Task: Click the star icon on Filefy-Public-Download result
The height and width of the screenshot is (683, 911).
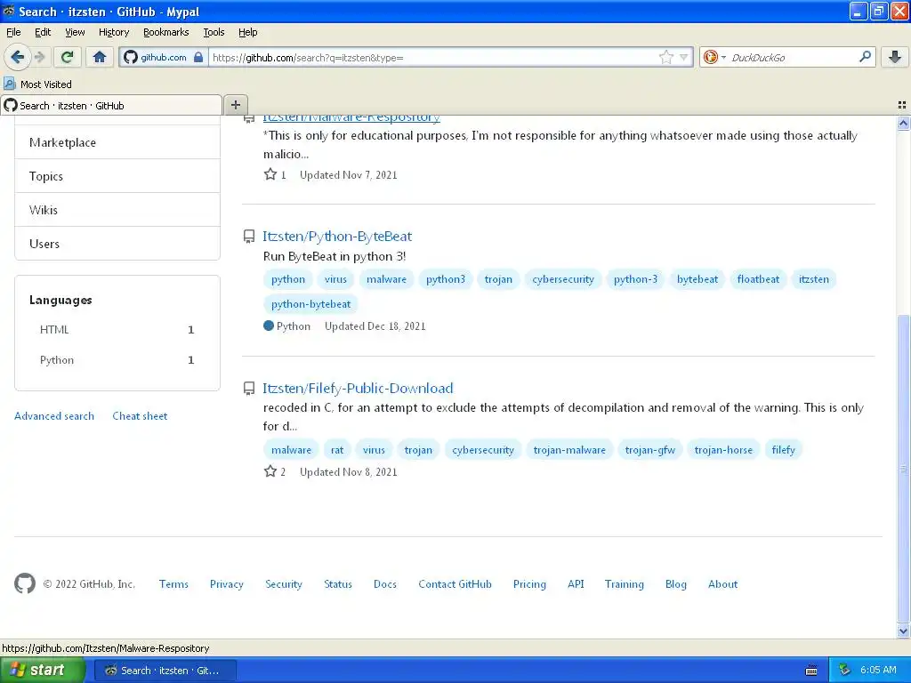Action: click(x=270, y=471)
